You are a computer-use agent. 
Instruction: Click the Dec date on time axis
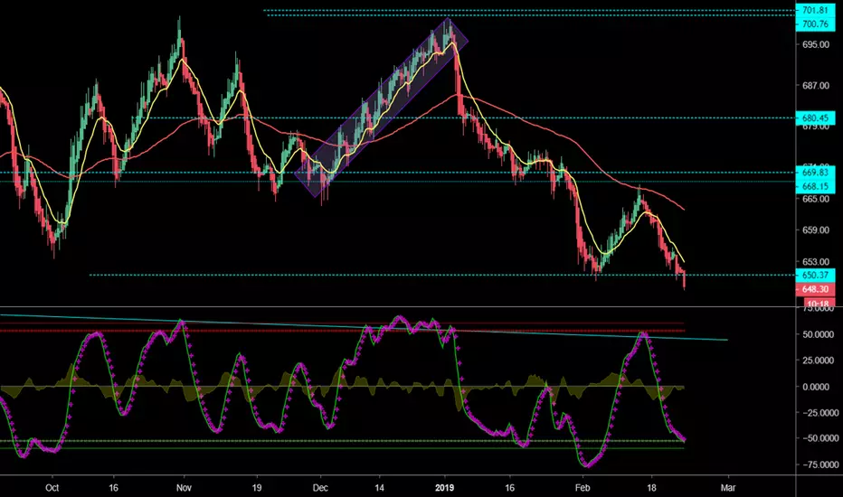tap(320, 488)
